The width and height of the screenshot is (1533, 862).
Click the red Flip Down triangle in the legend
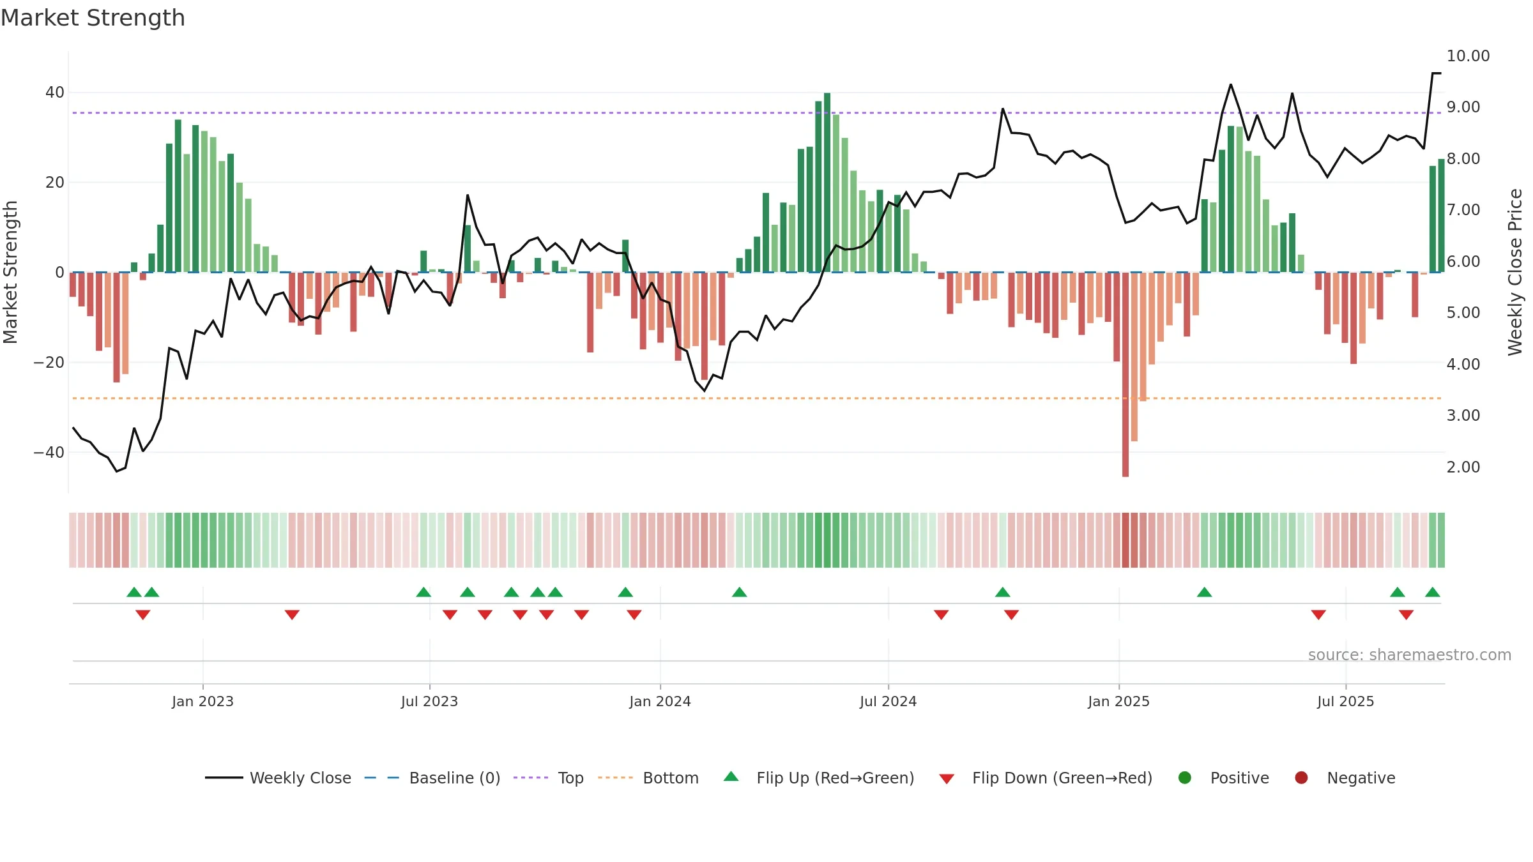click(947, 779)
